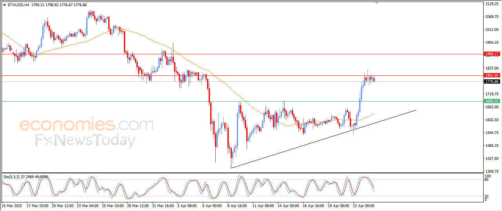Click the 17 Mar 20:00 time label
Viewport: 502px width, 211px height.
tap(38, 205)
